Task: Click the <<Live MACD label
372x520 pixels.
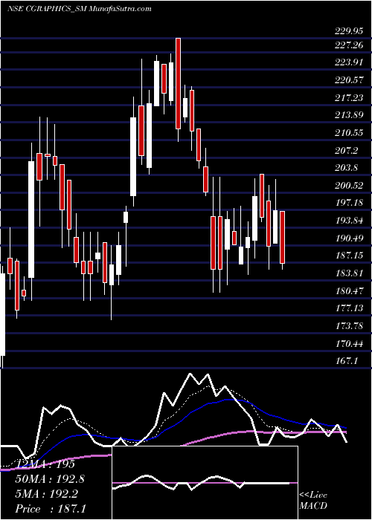Action: pos(313,501)
